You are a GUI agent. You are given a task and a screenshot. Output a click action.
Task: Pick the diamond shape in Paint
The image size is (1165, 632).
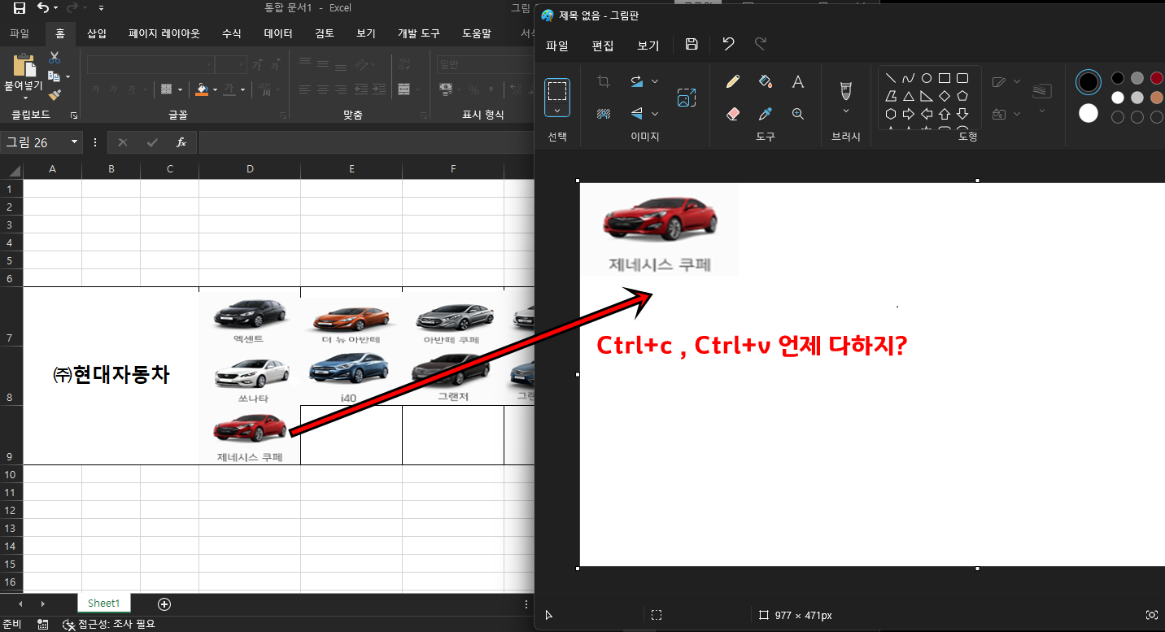pos(945,96)
